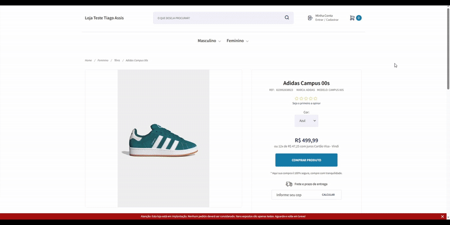Rate product with the fifth star
This screenshot has width=450, height=225.
pyautogui.click(x=316, y=98)
